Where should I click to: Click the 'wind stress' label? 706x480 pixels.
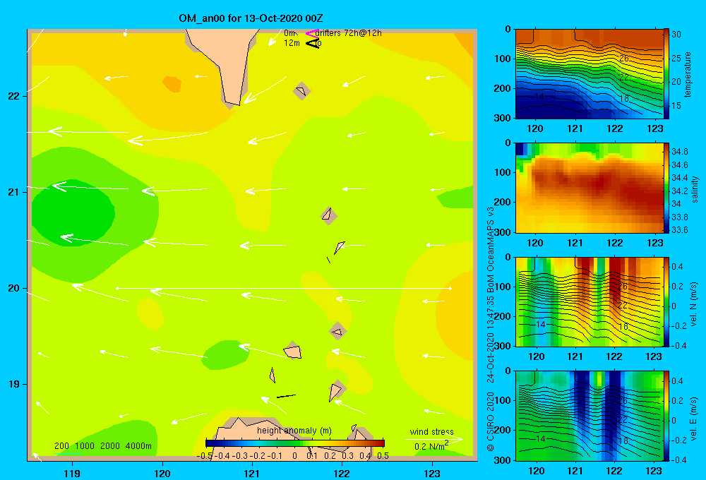click(x=431, y=431)
